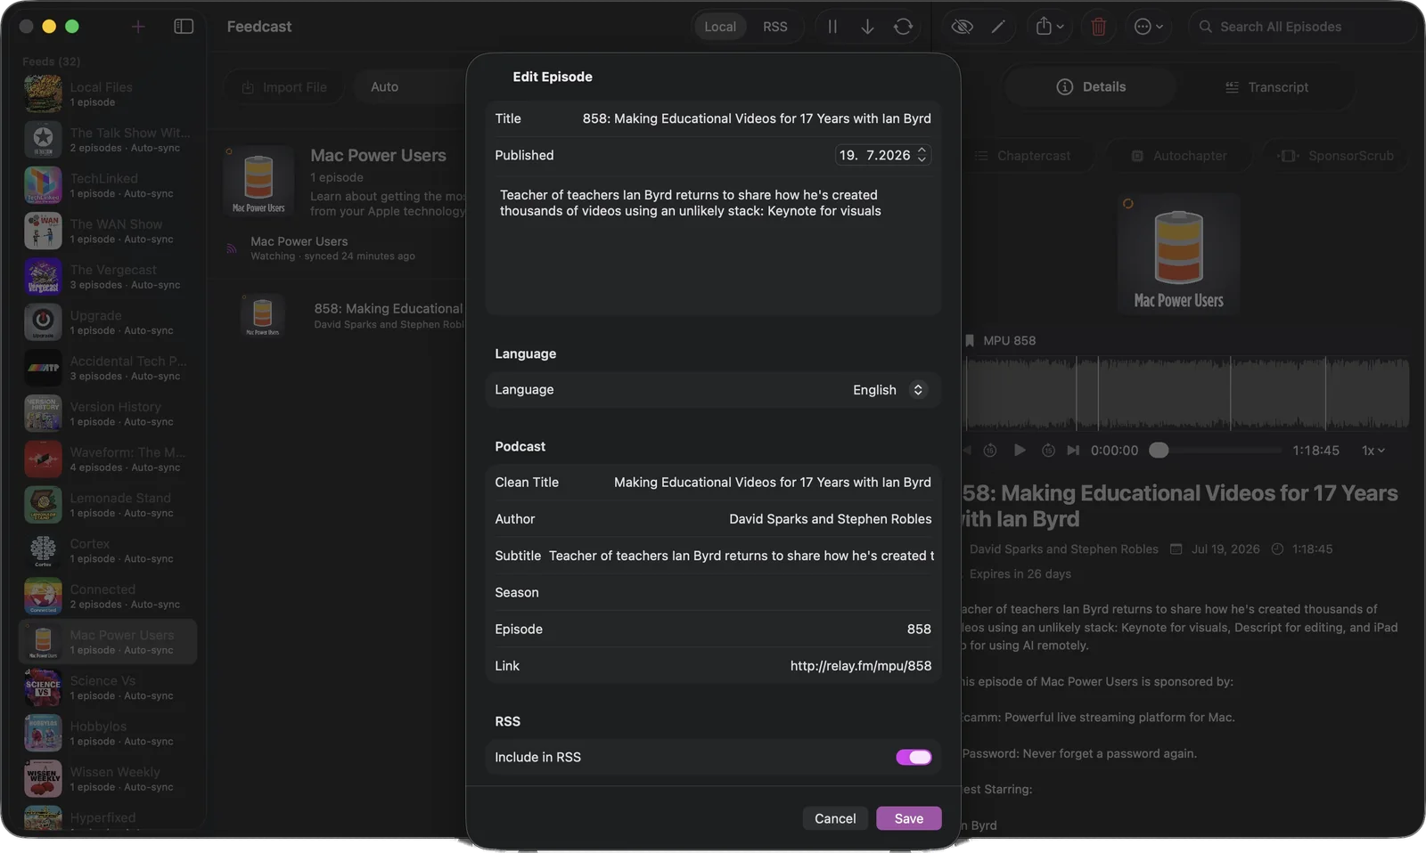Switch to Local mode
1426x853 pixels.
click(x=720, y=27)
